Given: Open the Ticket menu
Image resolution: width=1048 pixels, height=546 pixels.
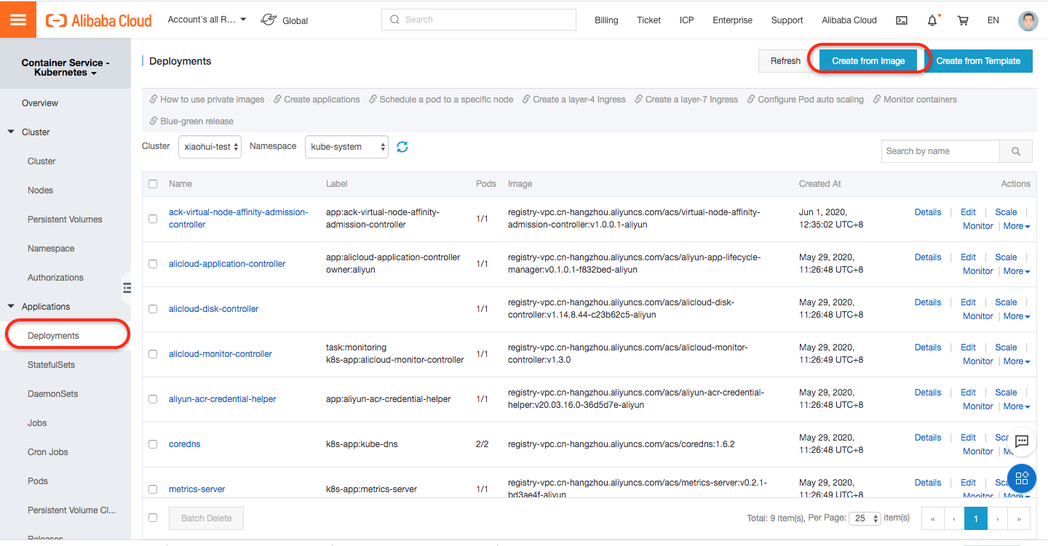Looking at the screenshot, I should 648,20.
